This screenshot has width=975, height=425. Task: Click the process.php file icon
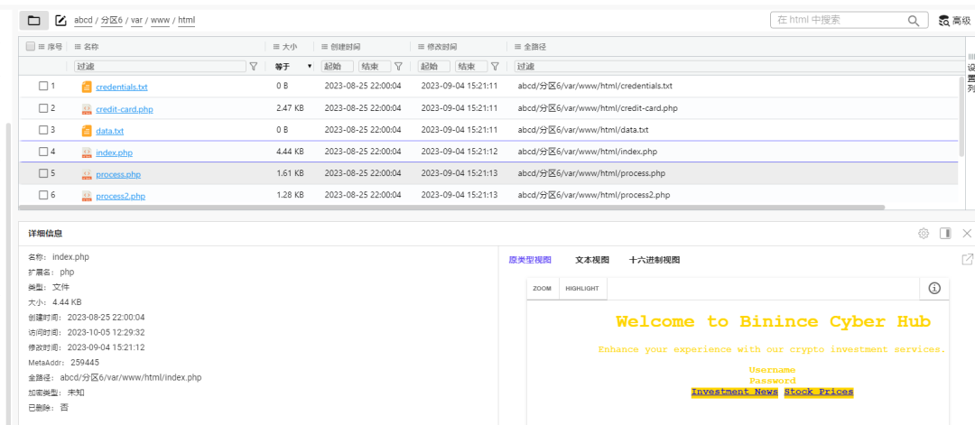coord(87,174)
